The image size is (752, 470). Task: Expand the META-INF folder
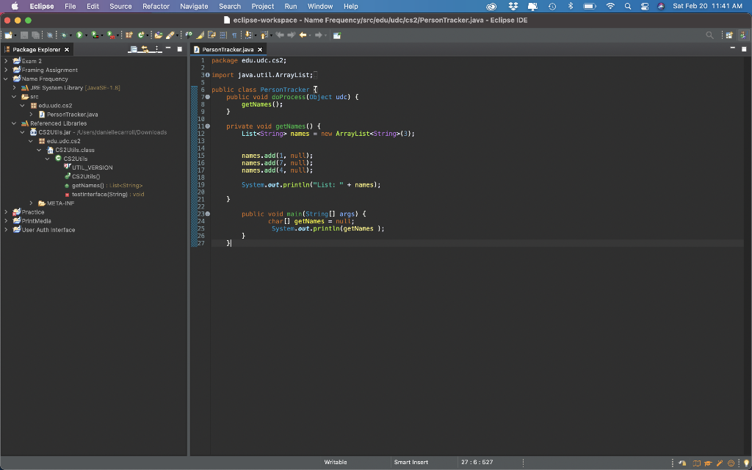click(32, 203)
